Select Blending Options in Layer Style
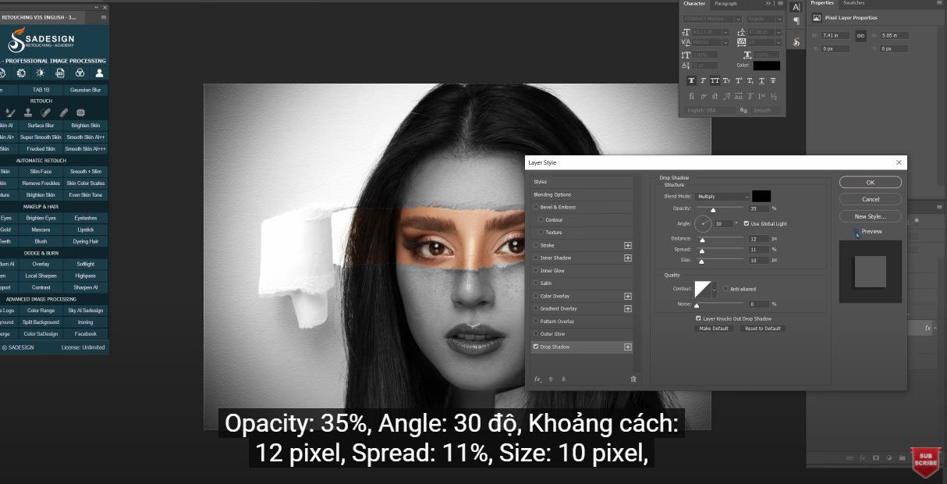This screenshot has height=484, width=947. [552, 194]
